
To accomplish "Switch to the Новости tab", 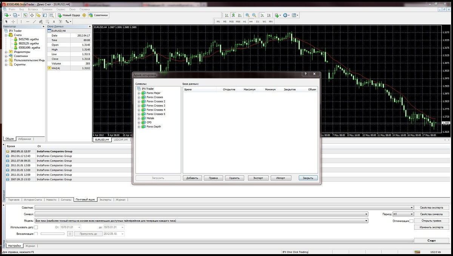I will 51,200.
